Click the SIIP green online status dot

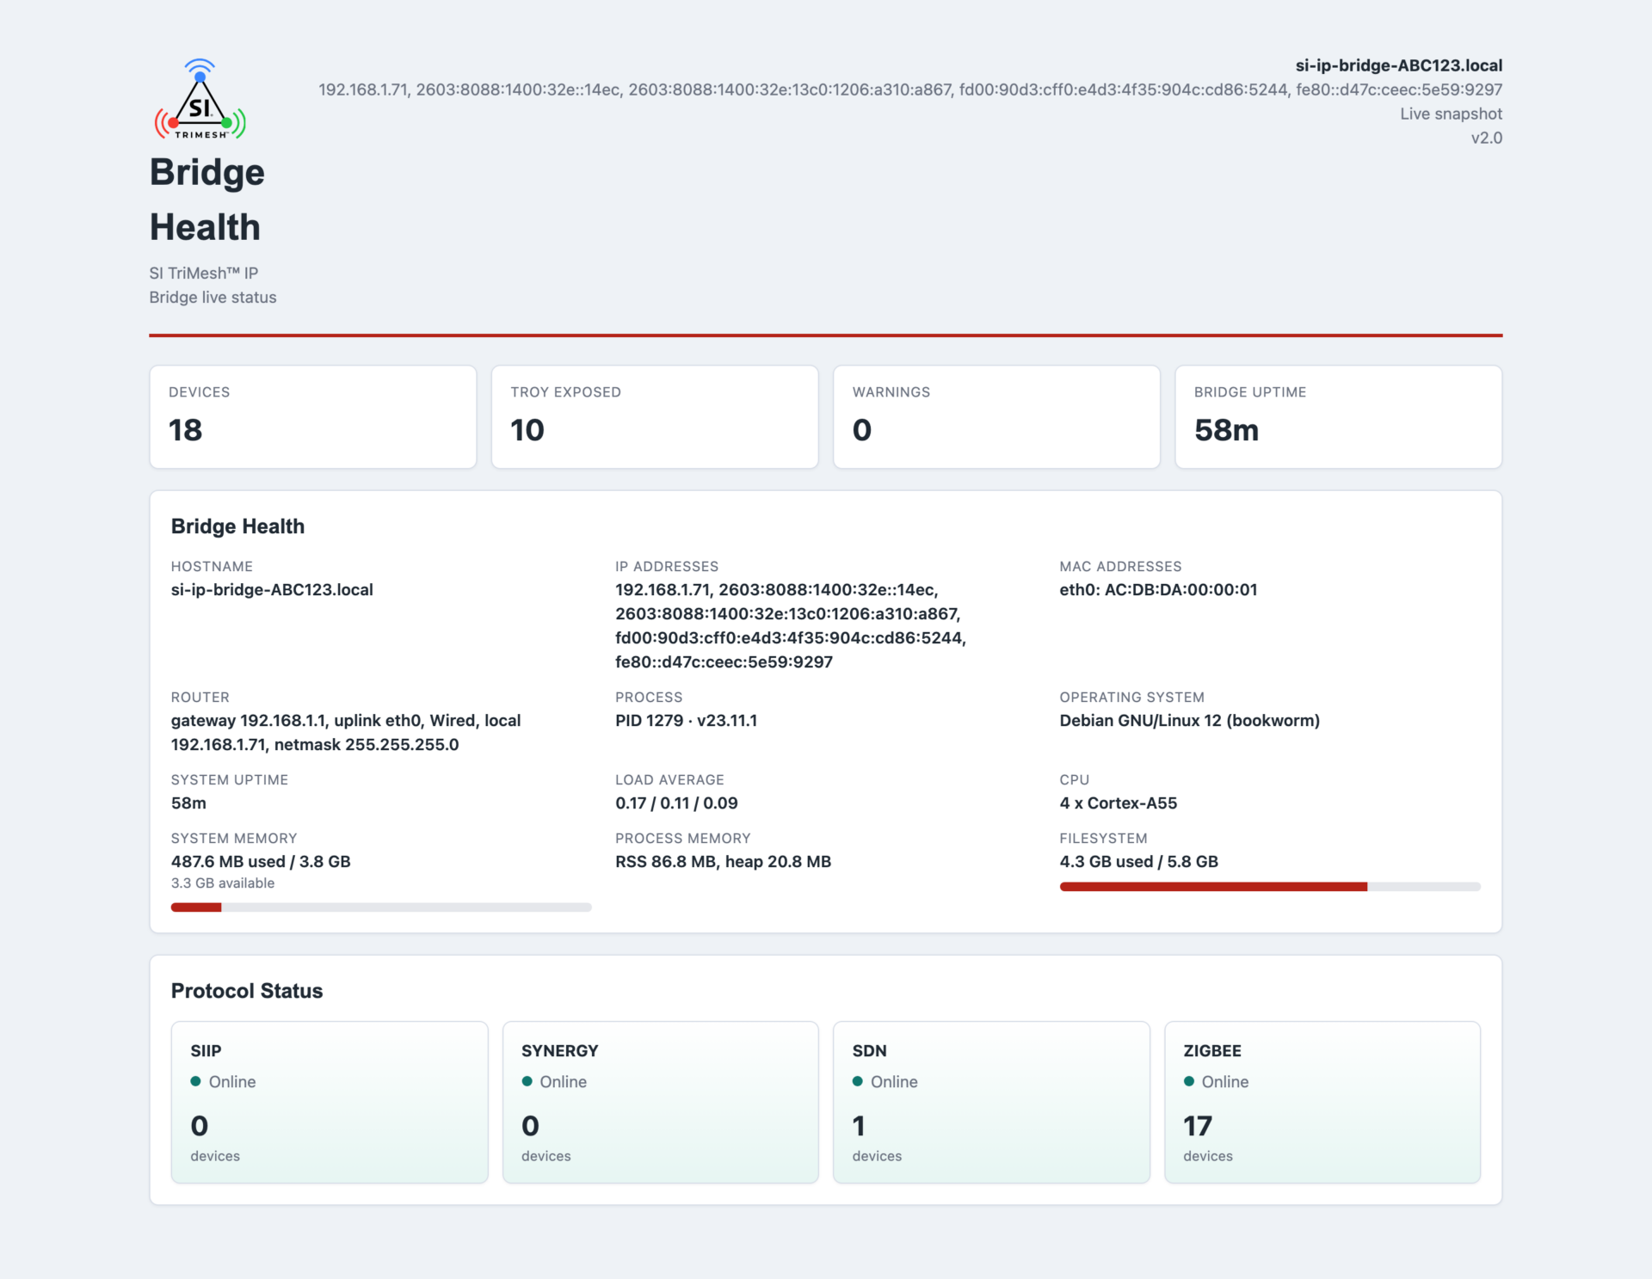click(196, 1081)
